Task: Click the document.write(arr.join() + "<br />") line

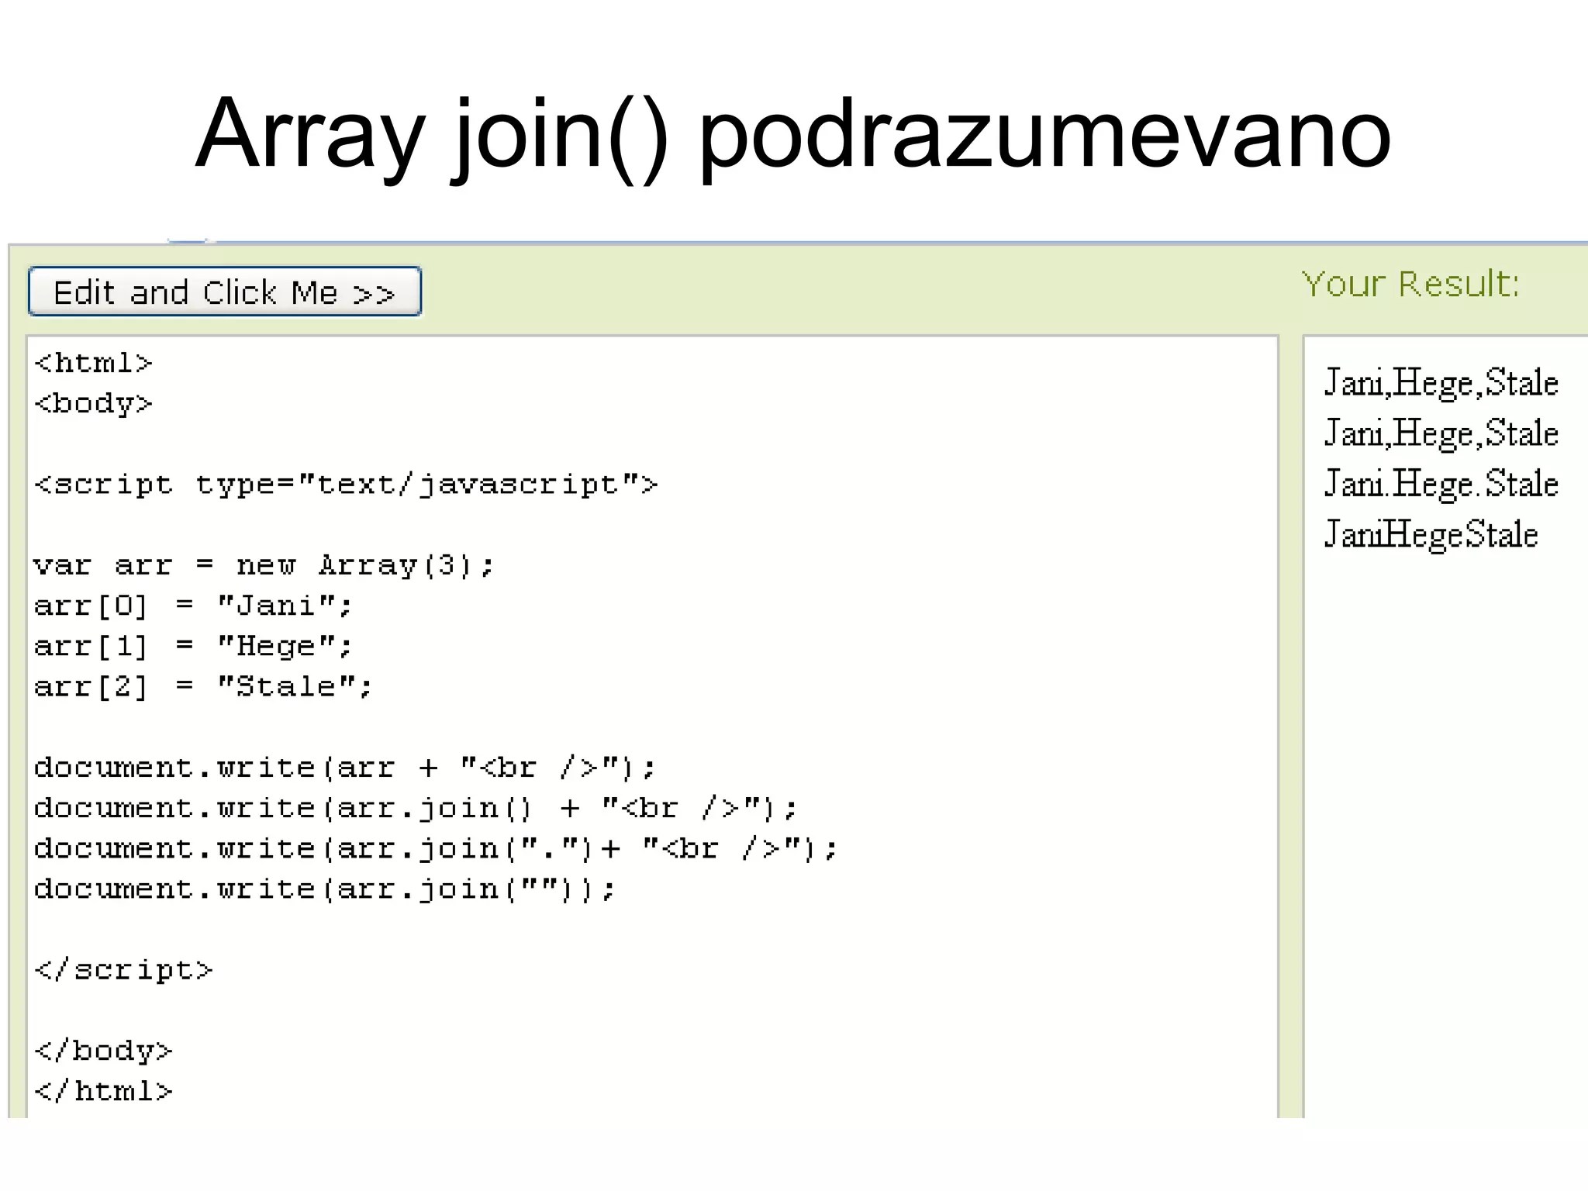Action: tap(416, 808)
